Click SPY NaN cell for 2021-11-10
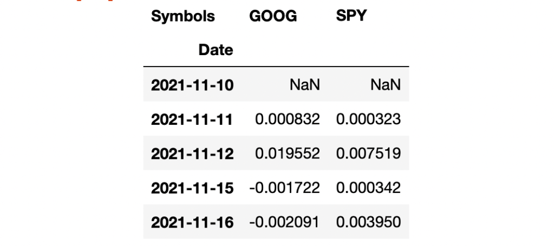Viewport: 554px width, 246px height. pos(388,84)
